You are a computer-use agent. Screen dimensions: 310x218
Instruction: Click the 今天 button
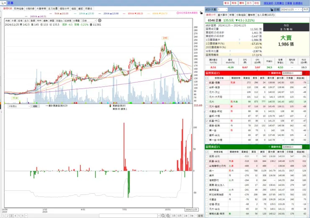(306, 10)
